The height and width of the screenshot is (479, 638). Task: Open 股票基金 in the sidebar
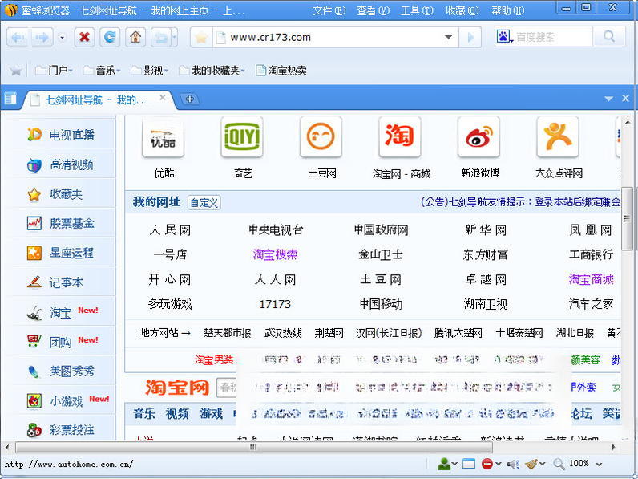(x=61, y=223)
